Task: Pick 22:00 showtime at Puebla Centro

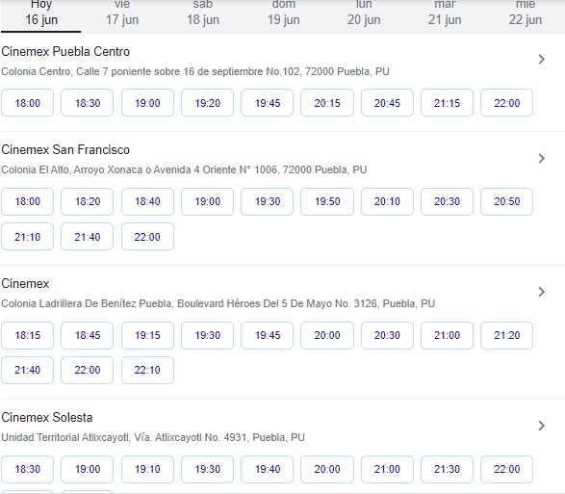Action: tap(506, 103)
